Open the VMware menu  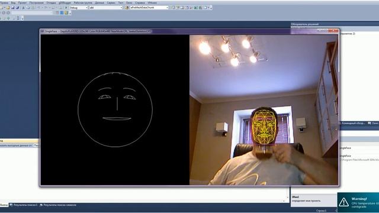point(152,2)
